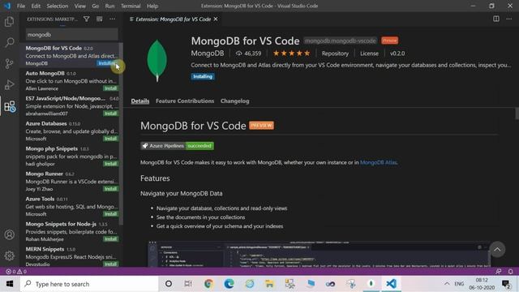
Task: Open the Search view in activity bar
Action: pos(9,42)
